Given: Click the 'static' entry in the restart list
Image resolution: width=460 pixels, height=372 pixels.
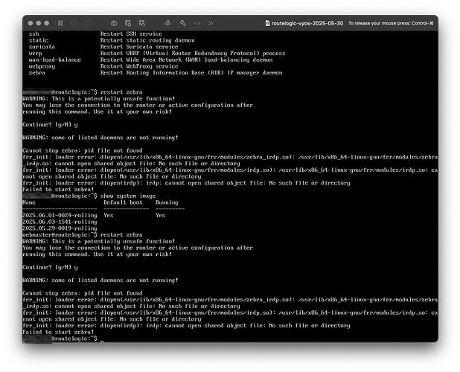Looking at the screenshot, I should click(39, 40).
